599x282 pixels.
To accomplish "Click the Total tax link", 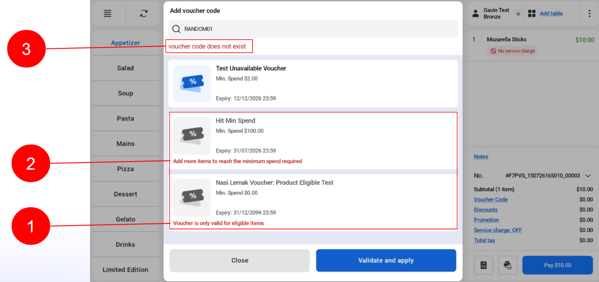I will point(485,240).
